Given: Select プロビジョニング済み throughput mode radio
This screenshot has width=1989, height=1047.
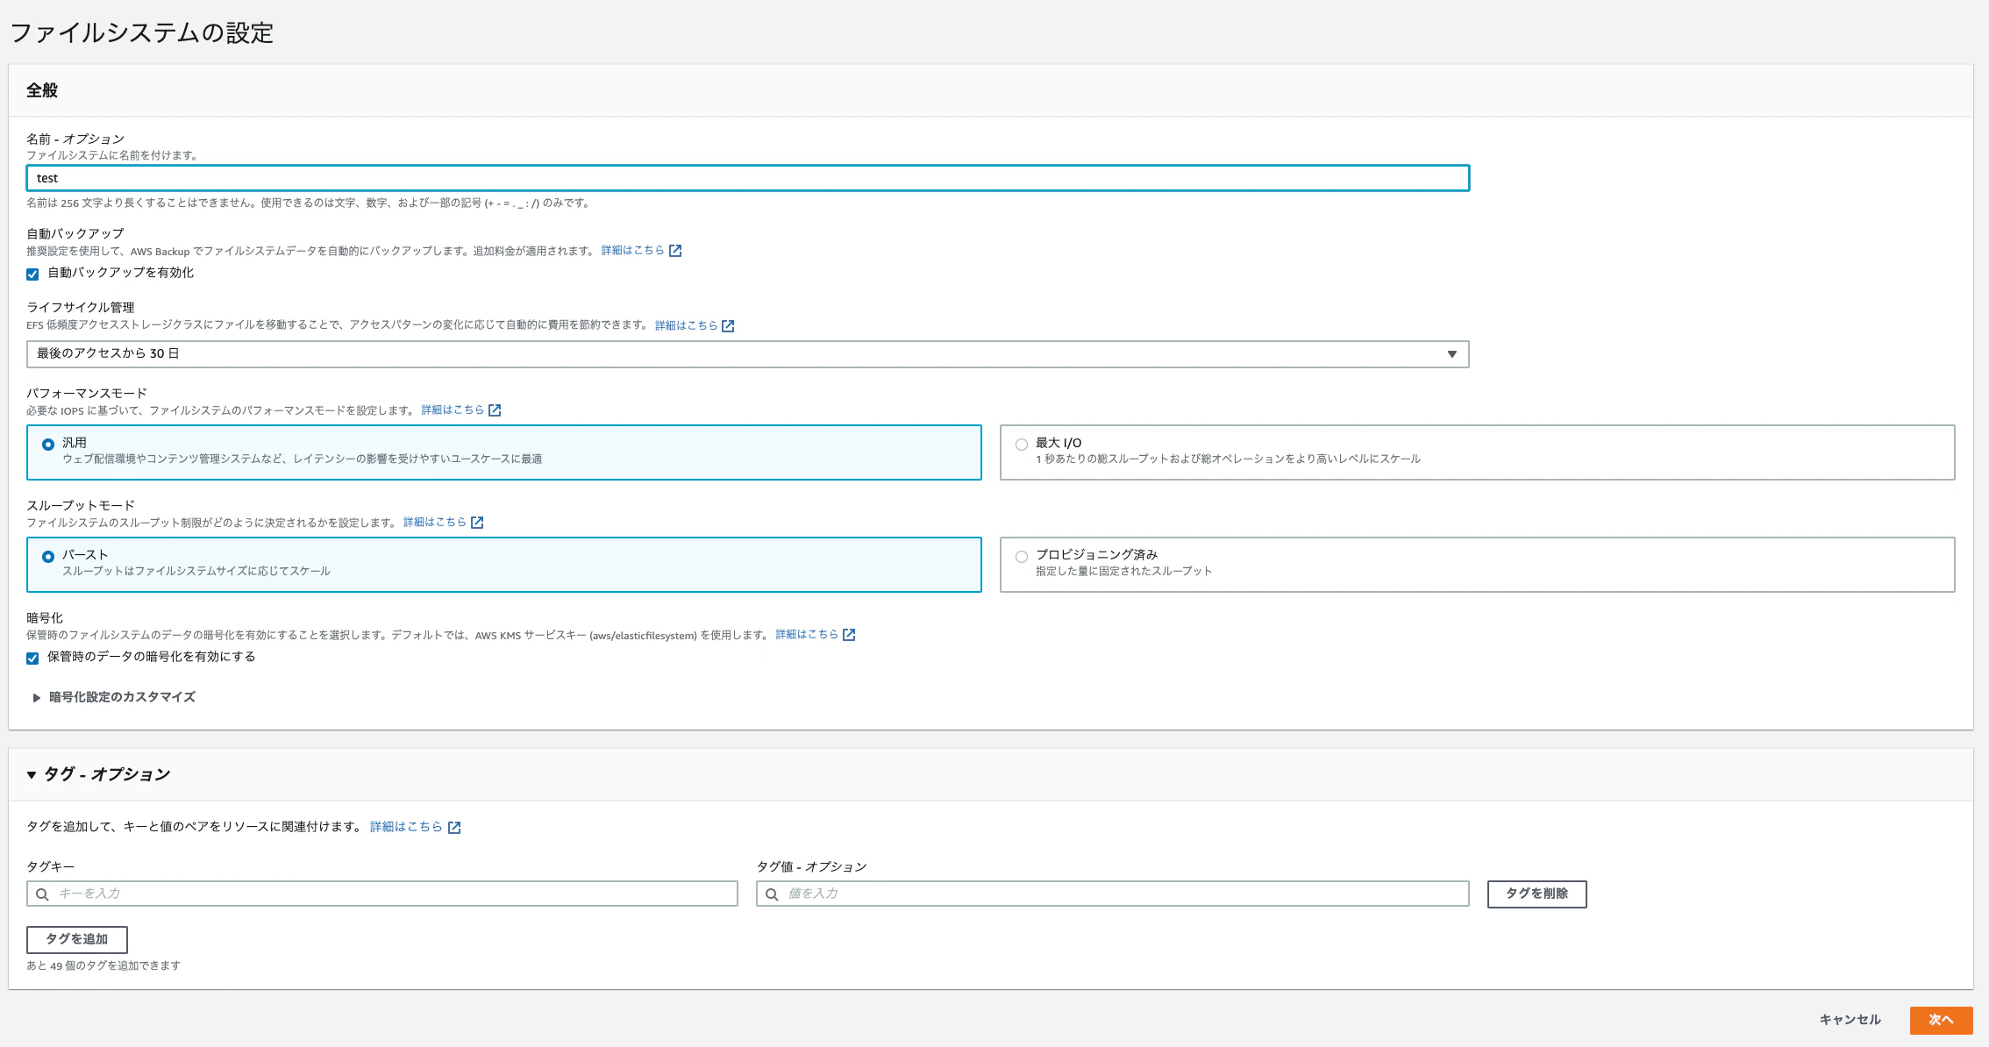Looking at the screenshot, I should [1022, 557].
